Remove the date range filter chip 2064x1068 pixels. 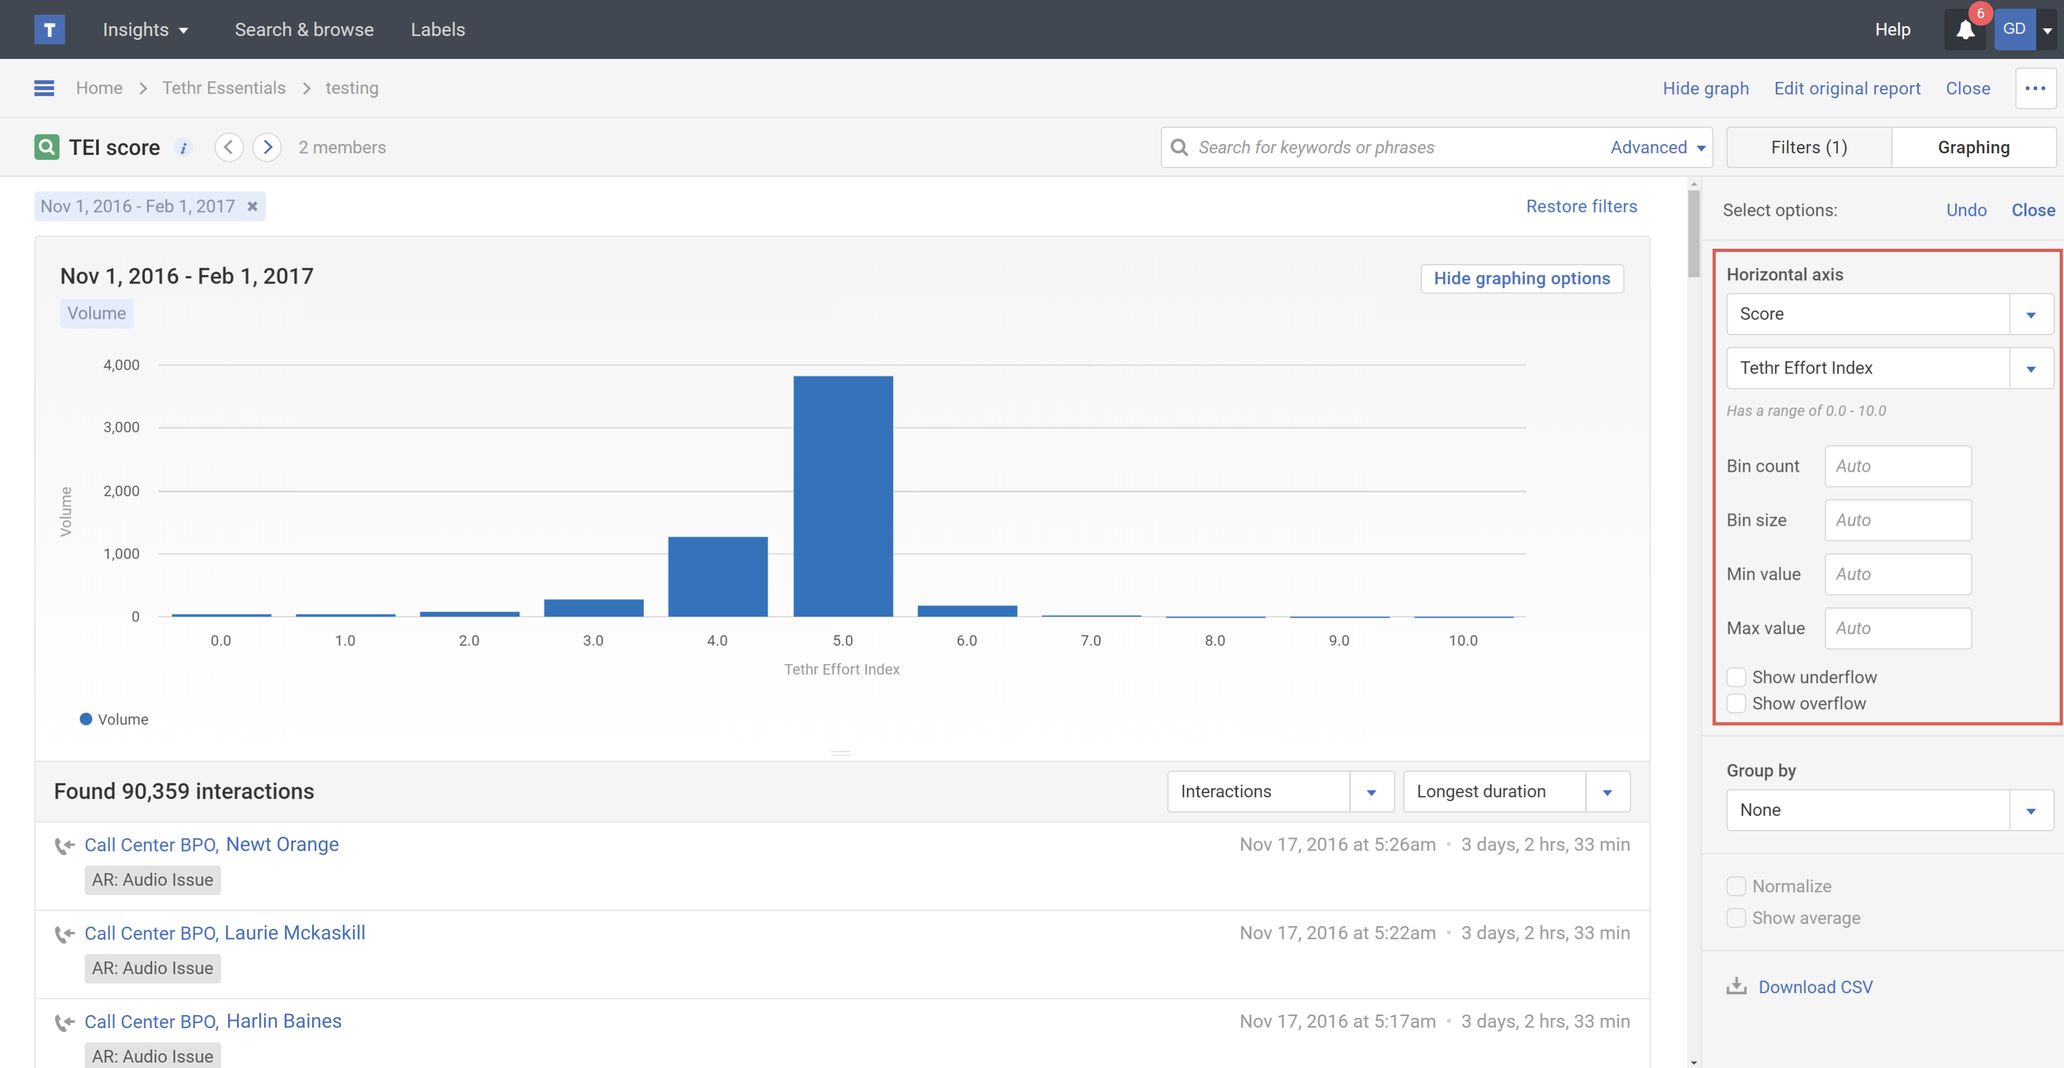click(x=252, y=207)
